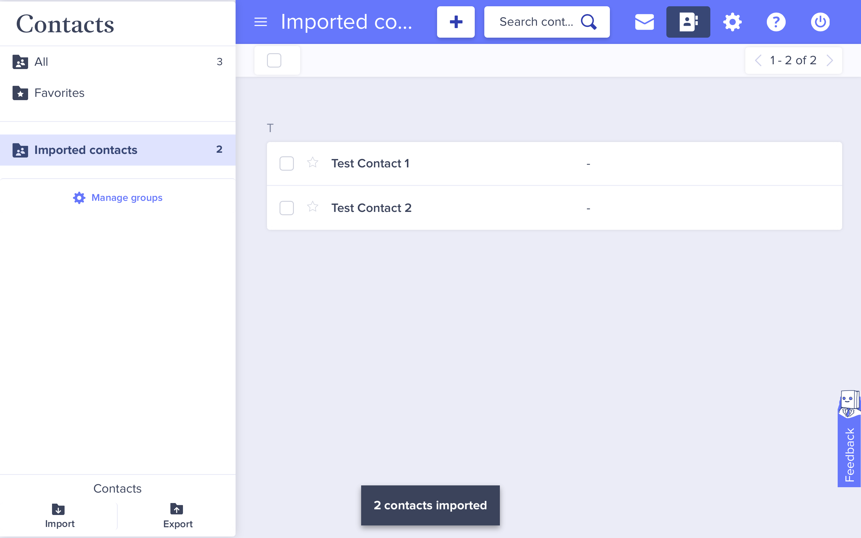Open Help via the question mark icon
Image resolution: width=861 pixels, height=538 pixels.
click(776, 22)
